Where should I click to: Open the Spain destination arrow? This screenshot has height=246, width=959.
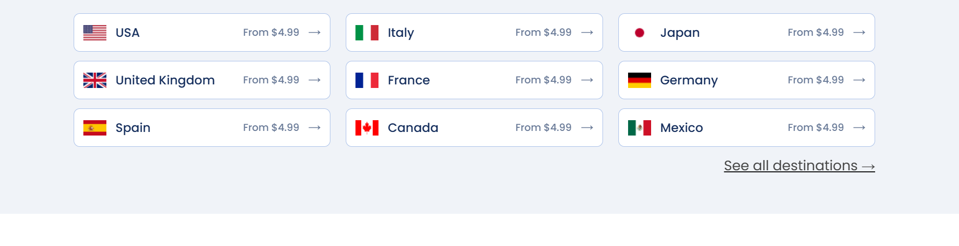pos(315,127)
